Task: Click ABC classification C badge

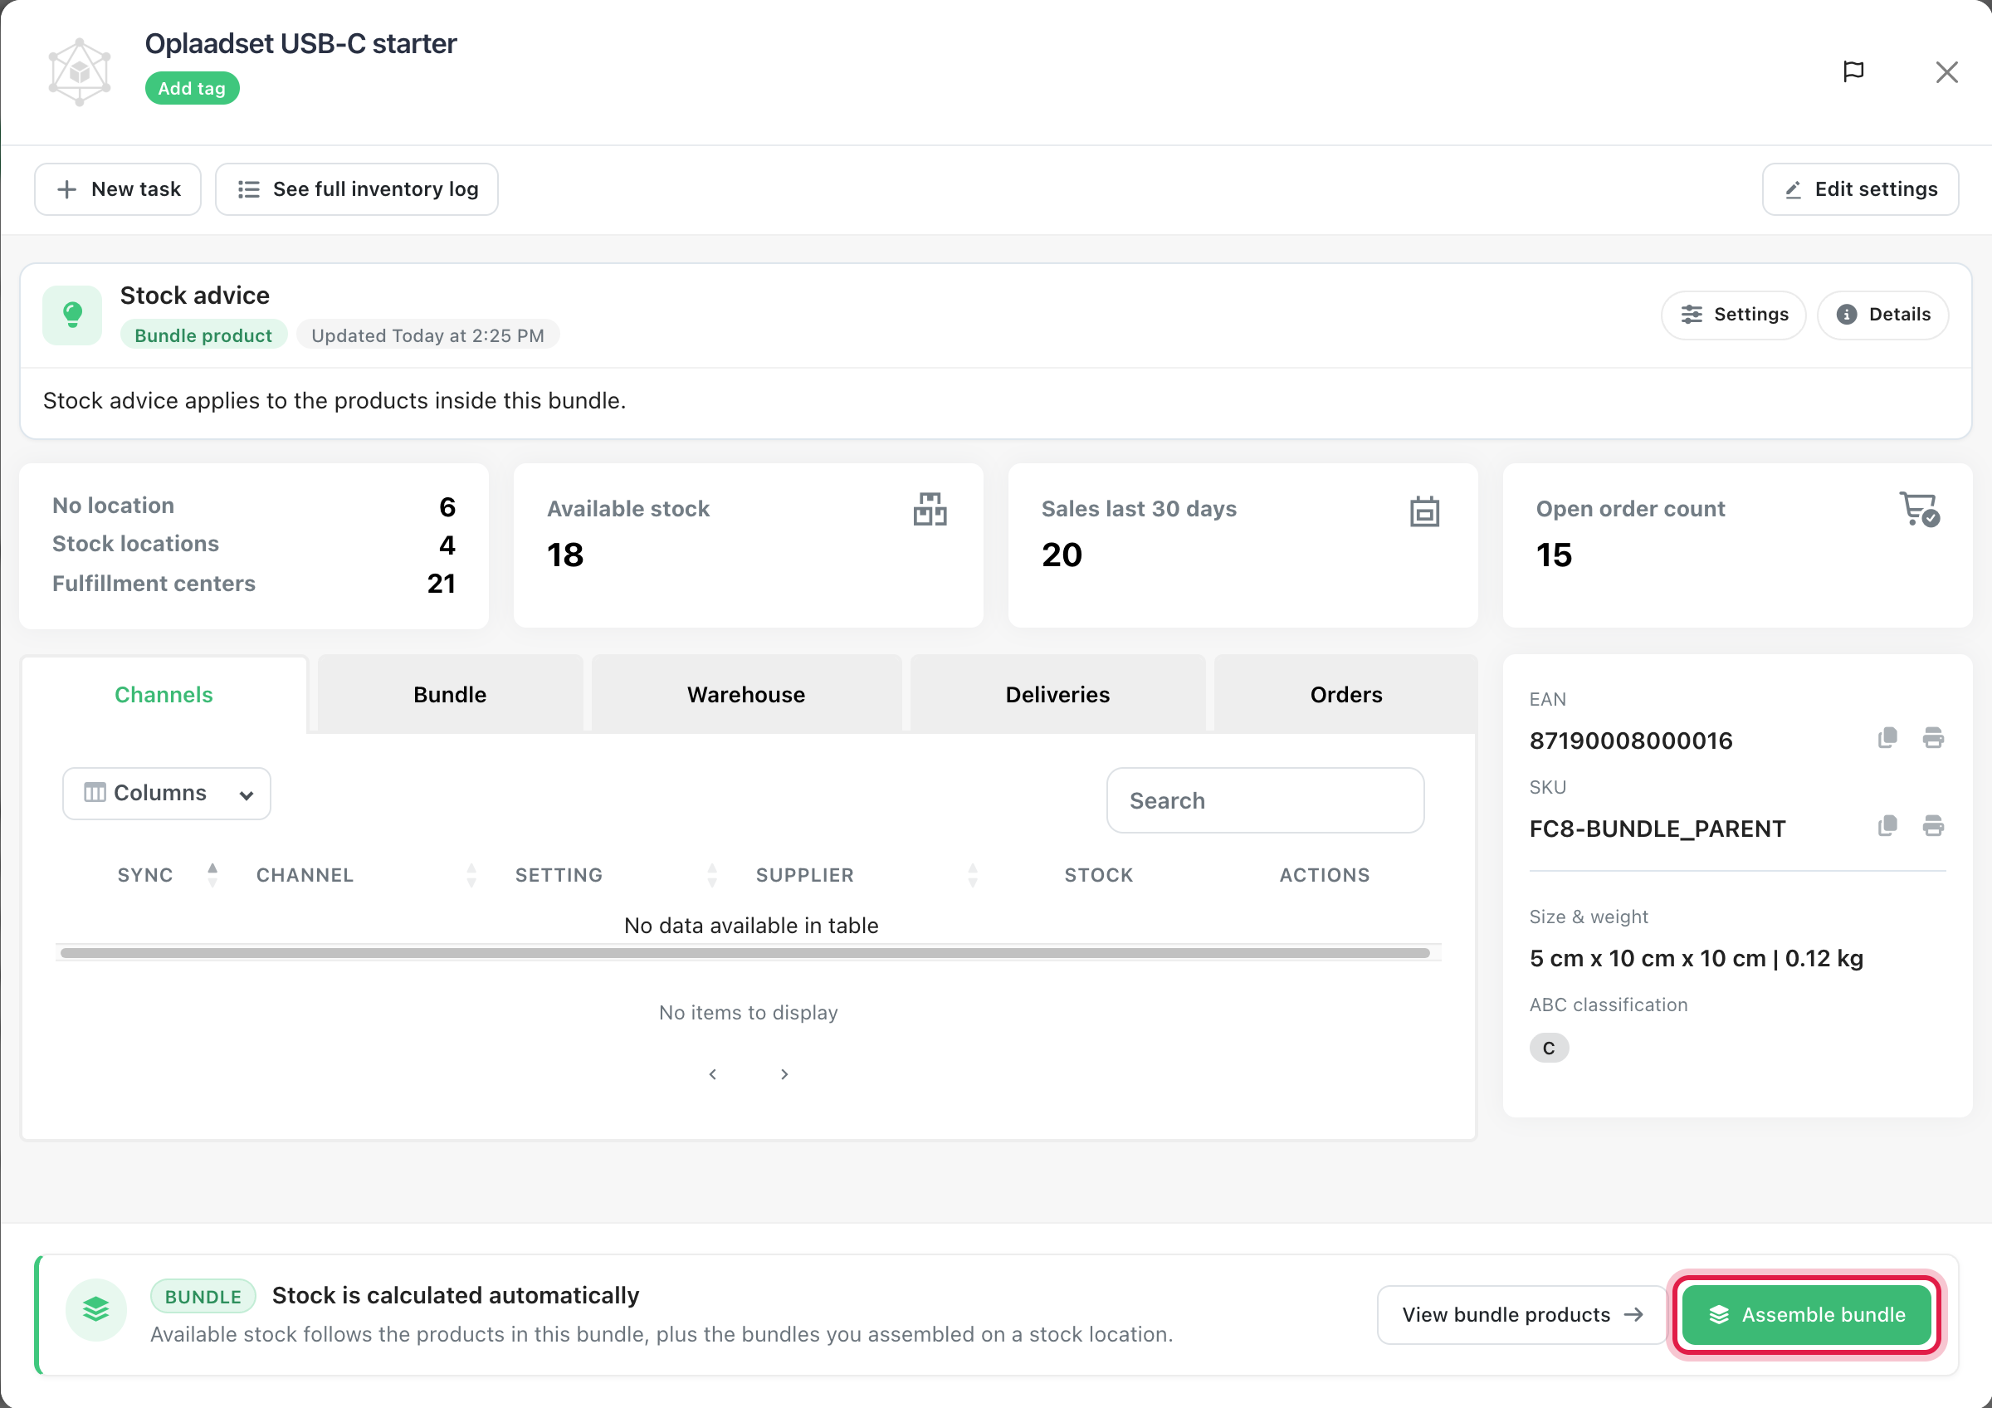Action: 1549,1048
